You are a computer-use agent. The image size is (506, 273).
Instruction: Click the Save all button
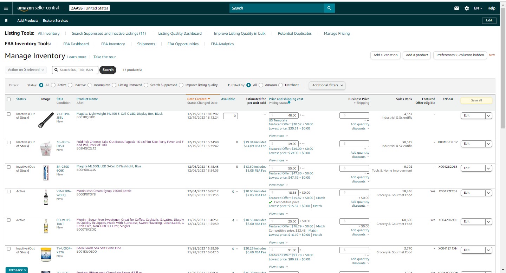476,100
